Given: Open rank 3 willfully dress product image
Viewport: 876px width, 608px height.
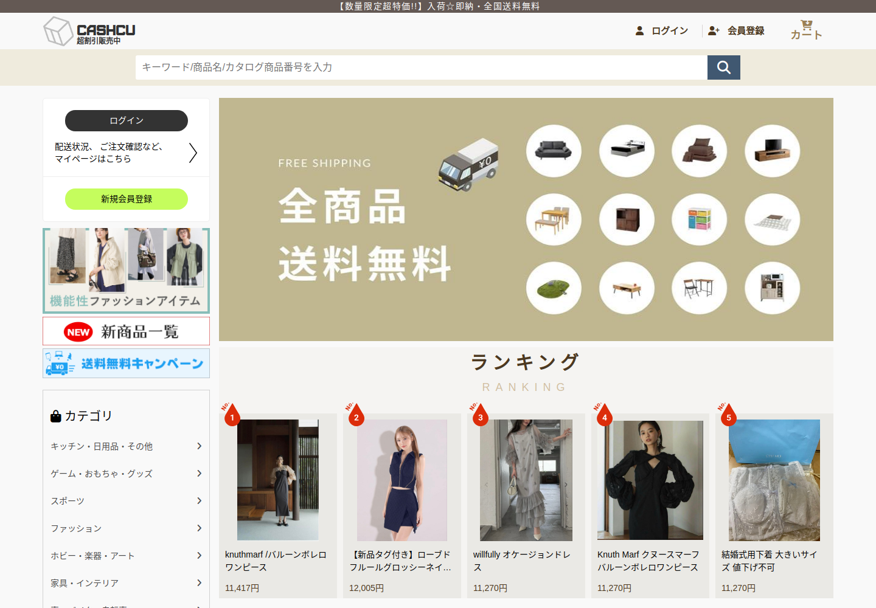Looking at the screenshot, I should [526, 480].
